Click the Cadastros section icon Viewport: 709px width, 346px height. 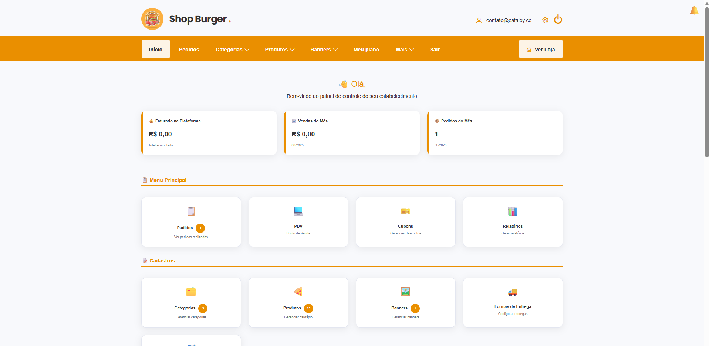(x=145, y=261)
